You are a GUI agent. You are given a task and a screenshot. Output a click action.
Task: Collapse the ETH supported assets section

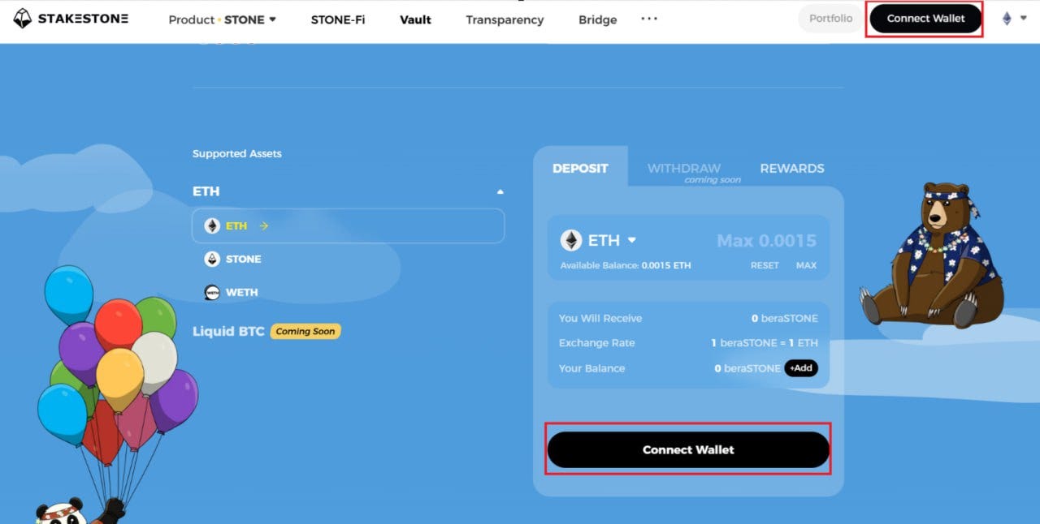pyautogui.click(x=500, y=192)
